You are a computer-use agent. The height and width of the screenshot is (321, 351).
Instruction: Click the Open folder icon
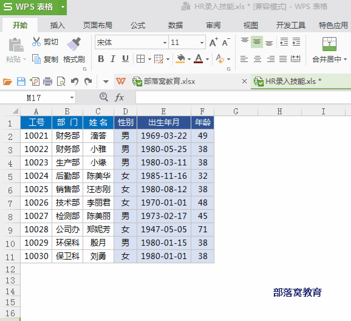(7, 81)
